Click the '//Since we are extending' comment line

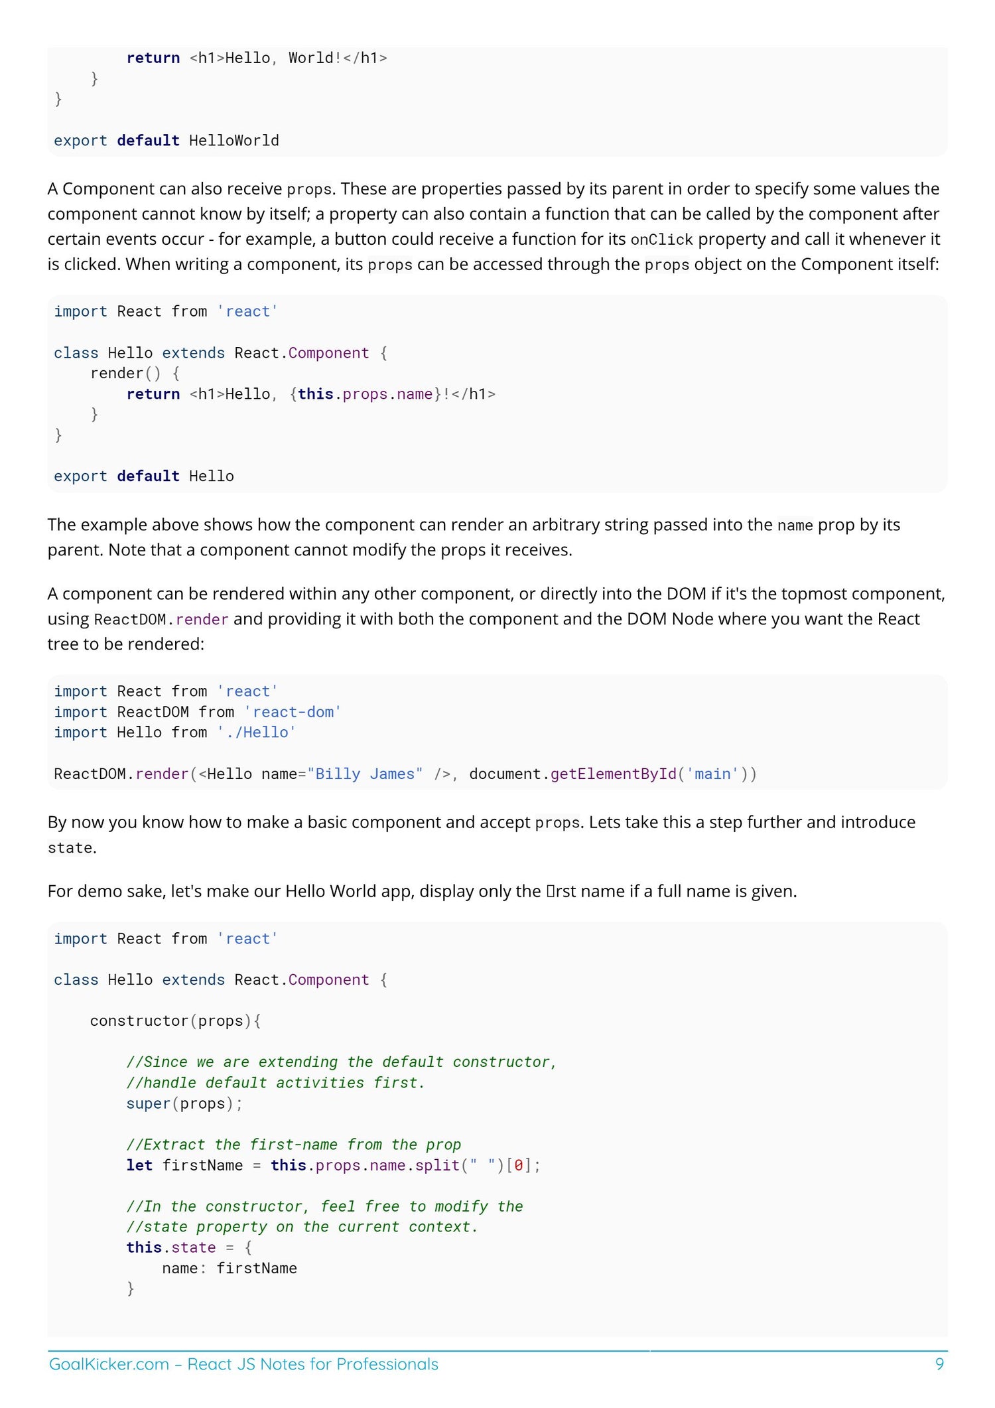pos(341,1062)
